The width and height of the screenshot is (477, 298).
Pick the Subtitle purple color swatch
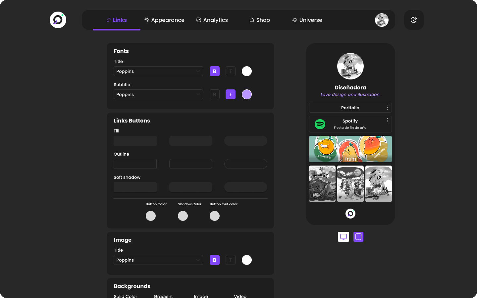click(x=247, y=94)
